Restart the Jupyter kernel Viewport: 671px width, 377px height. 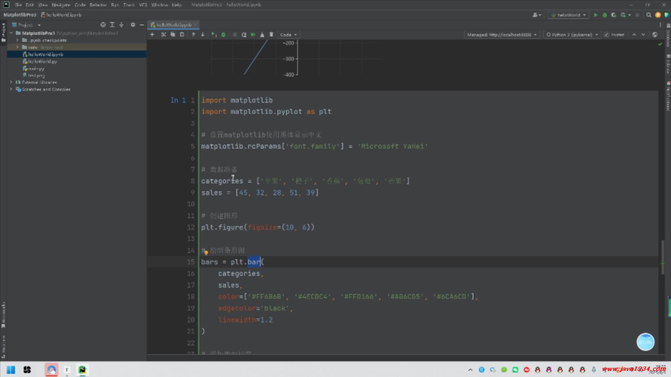pos(244,35)
